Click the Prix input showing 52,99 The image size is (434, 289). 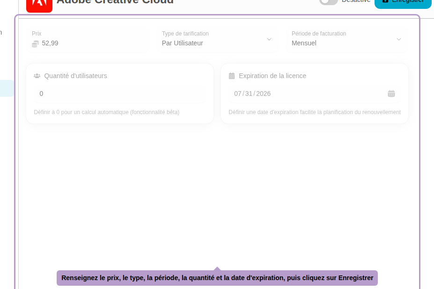coord(70,43)
